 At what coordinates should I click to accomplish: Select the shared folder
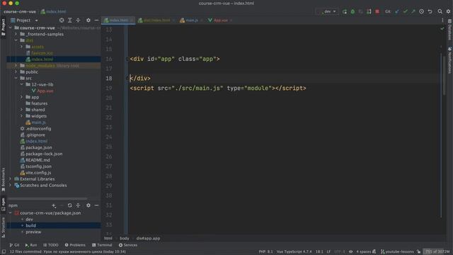coord(38,110)
